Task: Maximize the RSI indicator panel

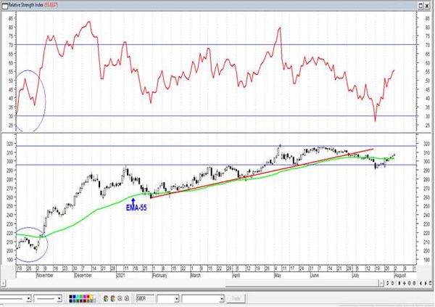Action: pyautogui.click(x=420, y=5)
